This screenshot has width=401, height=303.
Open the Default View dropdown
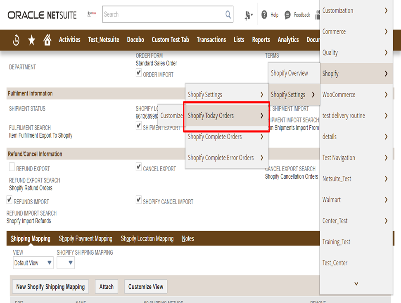[x=33, y=263]
